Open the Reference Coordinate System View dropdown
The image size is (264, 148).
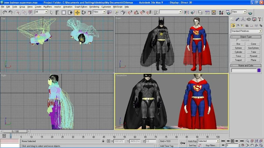[99, 12]
